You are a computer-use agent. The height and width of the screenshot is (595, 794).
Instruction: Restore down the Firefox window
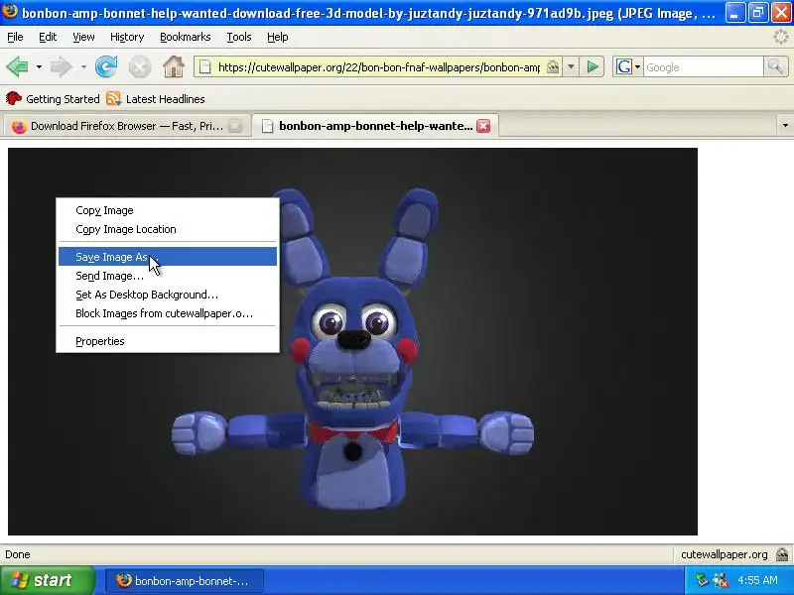[758, 13]
